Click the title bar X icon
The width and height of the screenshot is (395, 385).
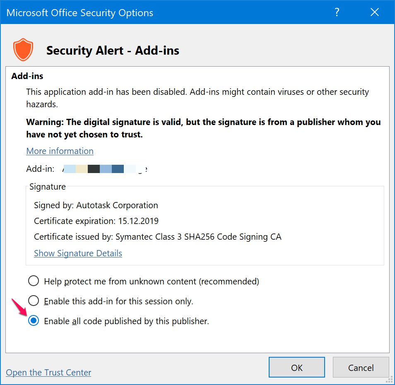(x=374, y=12)
